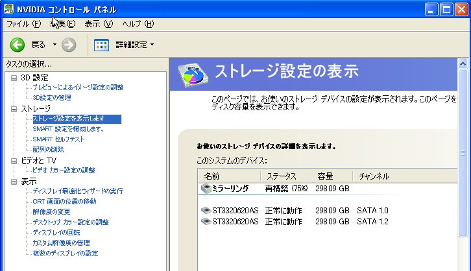This screenshot has height=271, width=471.
Task: Open the back button history dropdown arrow
Action: 54,45
